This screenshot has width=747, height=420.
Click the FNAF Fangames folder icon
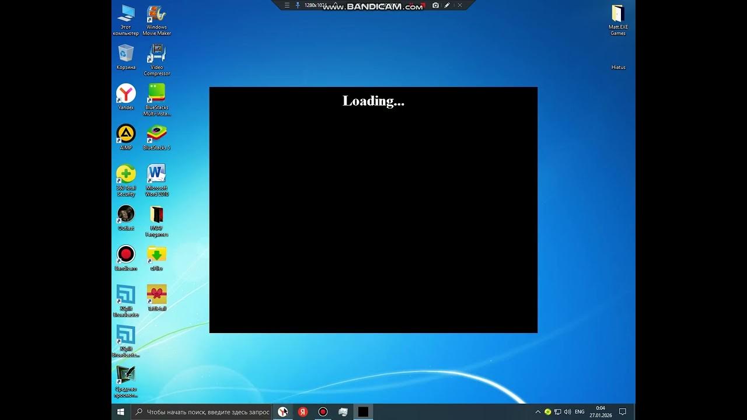(156, 215)
